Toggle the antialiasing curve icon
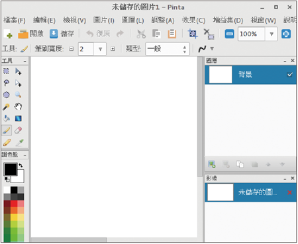 tap(202, 49)
